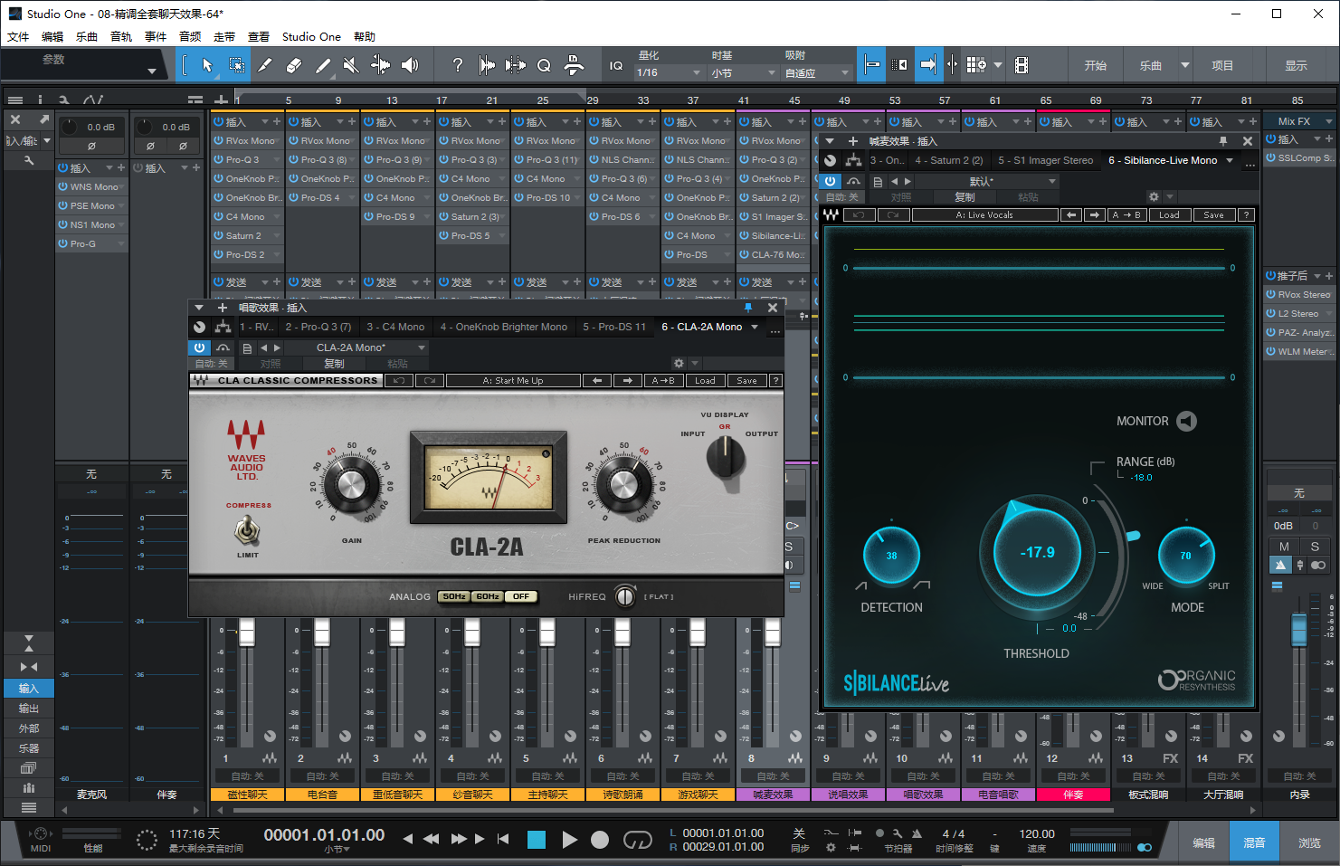Image resolution: width=1340 pixels, height=866 pixels.
Task: Select the Eraser tool in the toolbar
Action: pyautogui.click(x=293, y=65)
